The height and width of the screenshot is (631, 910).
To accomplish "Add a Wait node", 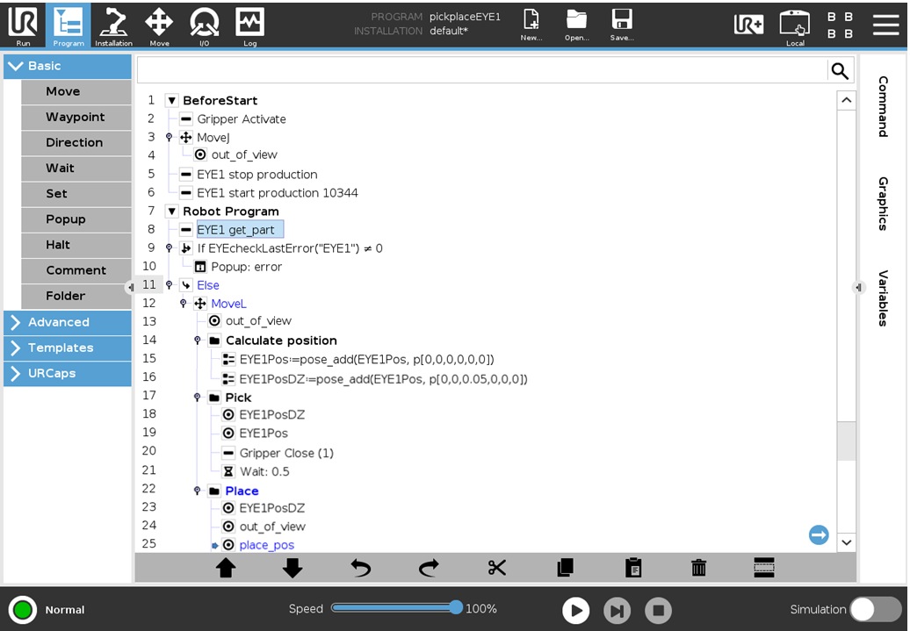I will coord(76,169).
